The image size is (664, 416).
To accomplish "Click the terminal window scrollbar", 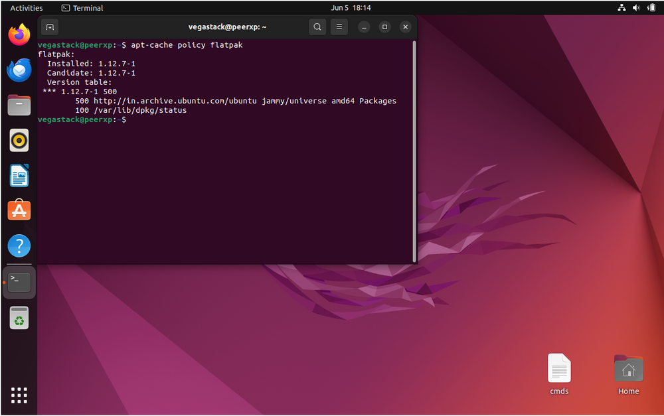I will (414, 151).
